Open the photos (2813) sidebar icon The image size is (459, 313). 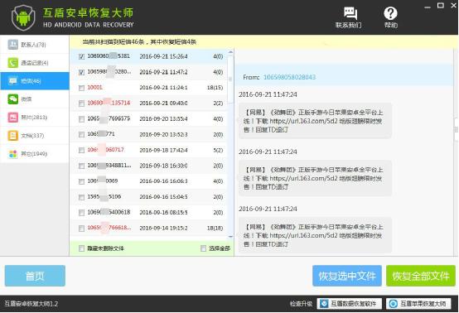click(13, 118)
